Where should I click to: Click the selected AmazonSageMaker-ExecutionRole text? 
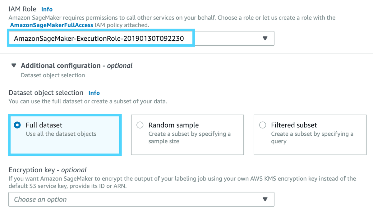pos(99,38)
